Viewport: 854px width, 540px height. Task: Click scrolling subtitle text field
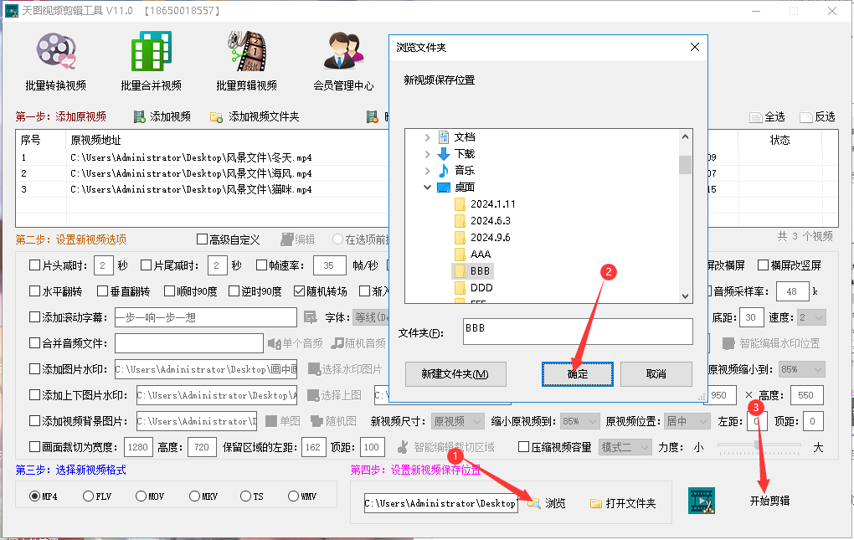pyautogui.click(x=206, y=317)
